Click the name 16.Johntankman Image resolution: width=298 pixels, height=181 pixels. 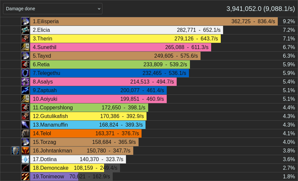[x=52, y=151]
